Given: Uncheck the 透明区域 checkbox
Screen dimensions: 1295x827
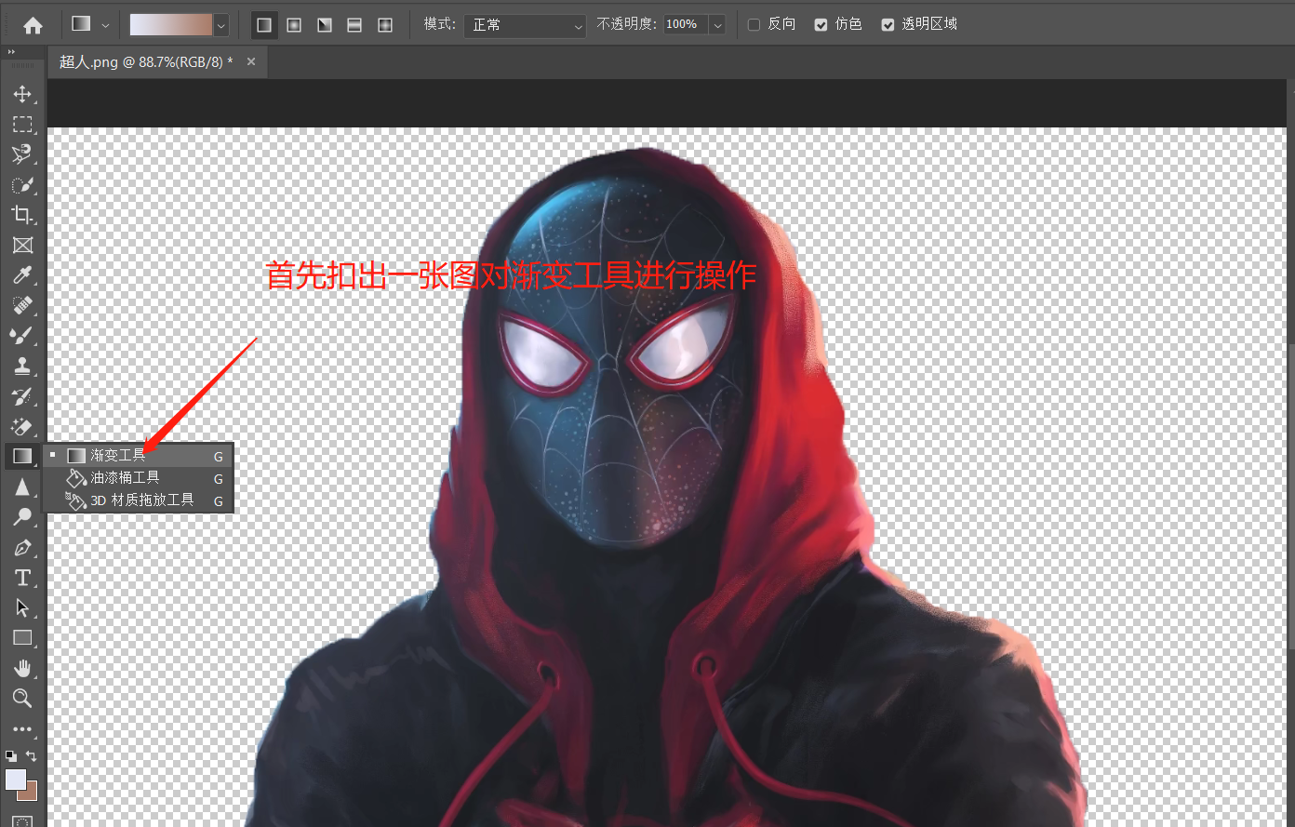Looking at the screenshot, I should click(888, 25).
